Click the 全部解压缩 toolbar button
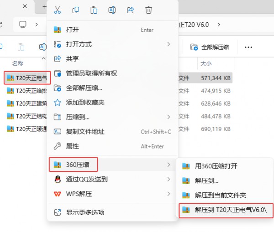This screenshot has width=274, height=232. click(210, 47)
